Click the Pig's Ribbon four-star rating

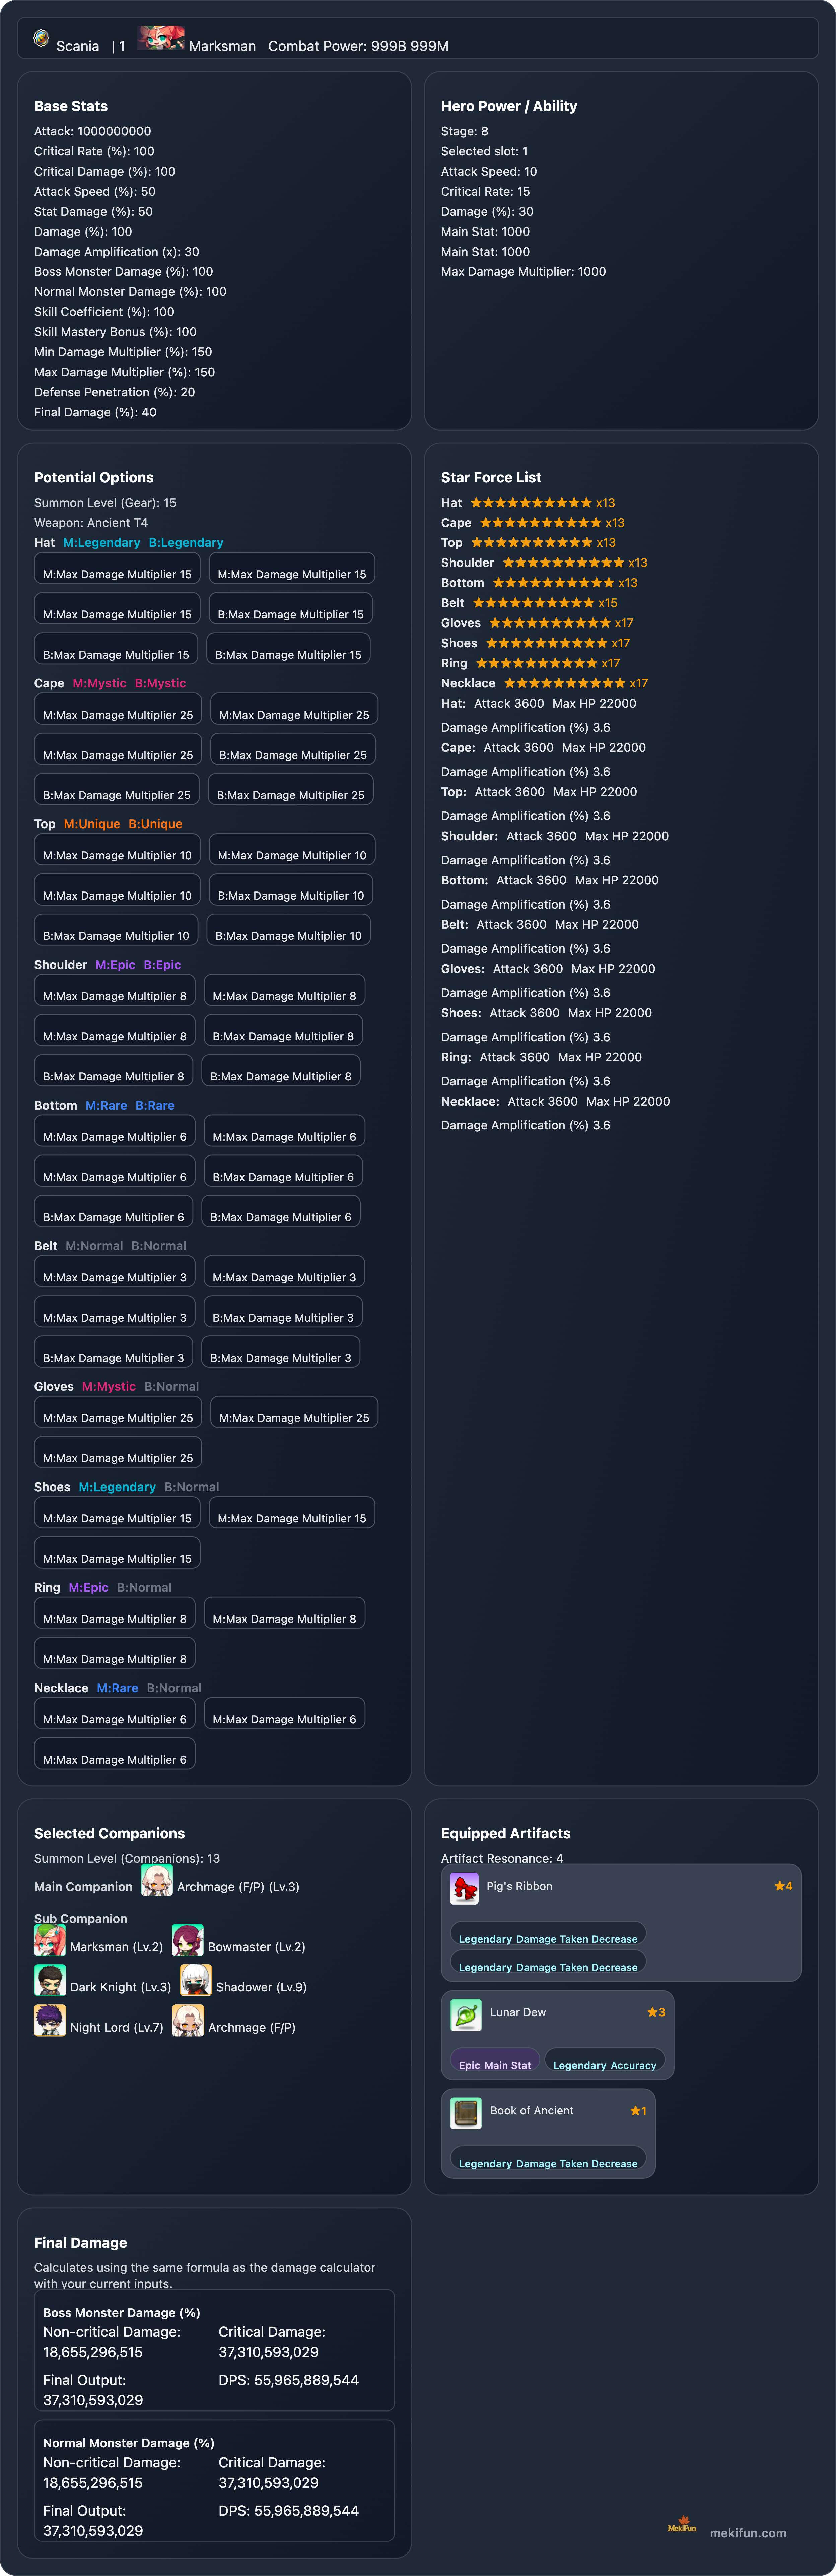(x=783, y=1886)
